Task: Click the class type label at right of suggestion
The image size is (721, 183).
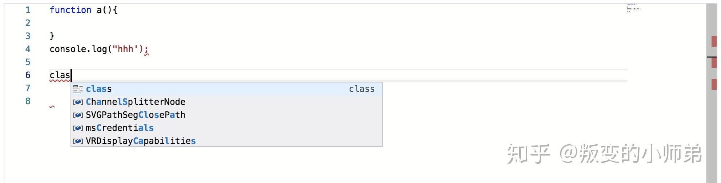Action: pos(362,89)
